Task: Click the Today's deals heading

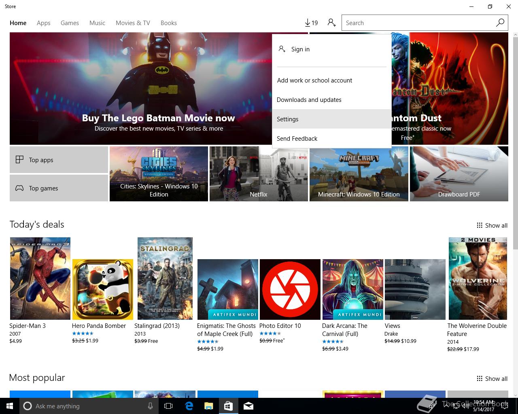Action: (x=37, y=224)
